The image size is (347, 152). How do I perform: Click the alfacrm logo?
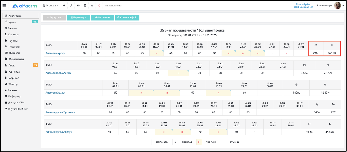(x=25, y=6)
